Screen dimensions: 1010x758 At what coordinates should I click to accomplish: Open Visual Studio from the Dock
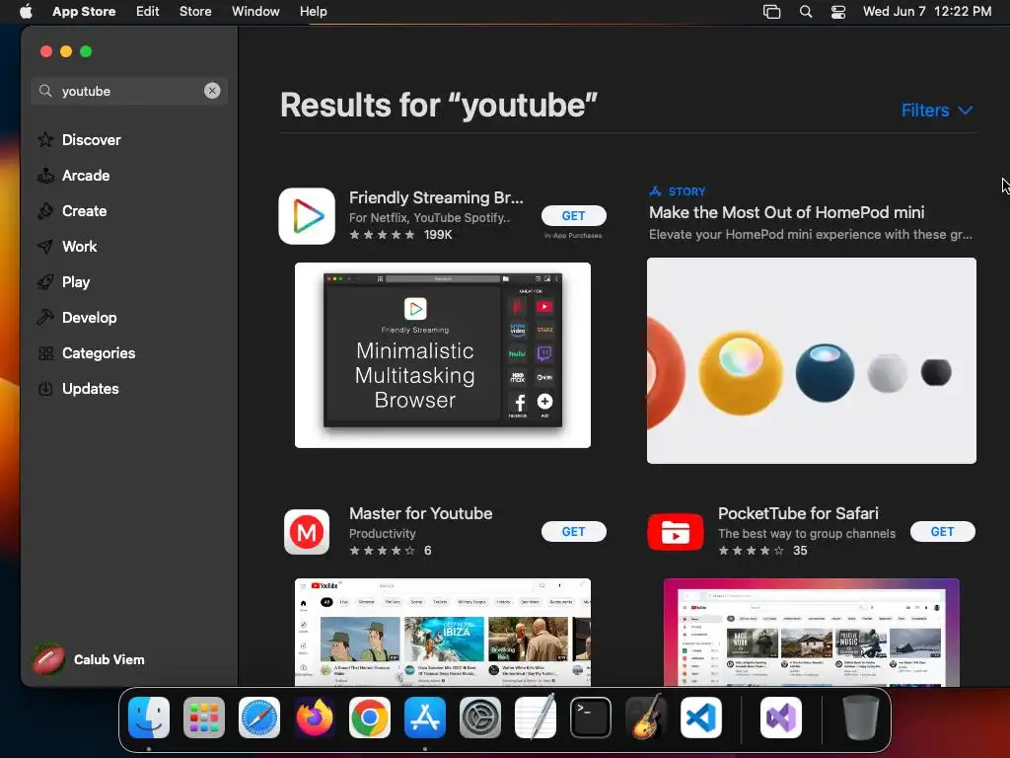coord(781,718)
